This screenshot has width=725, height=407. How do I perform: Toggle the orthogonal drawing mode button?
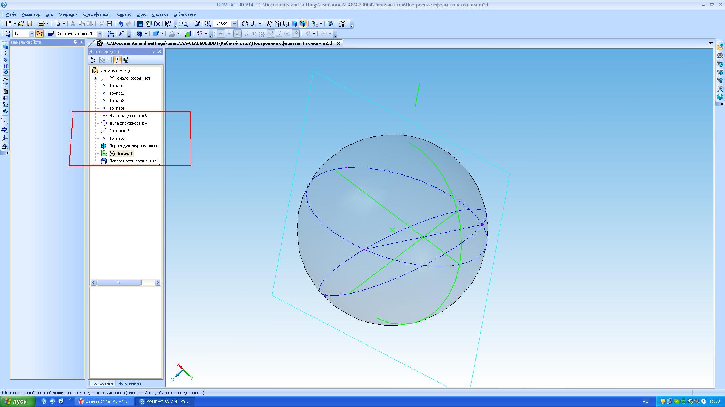point(40,34)
